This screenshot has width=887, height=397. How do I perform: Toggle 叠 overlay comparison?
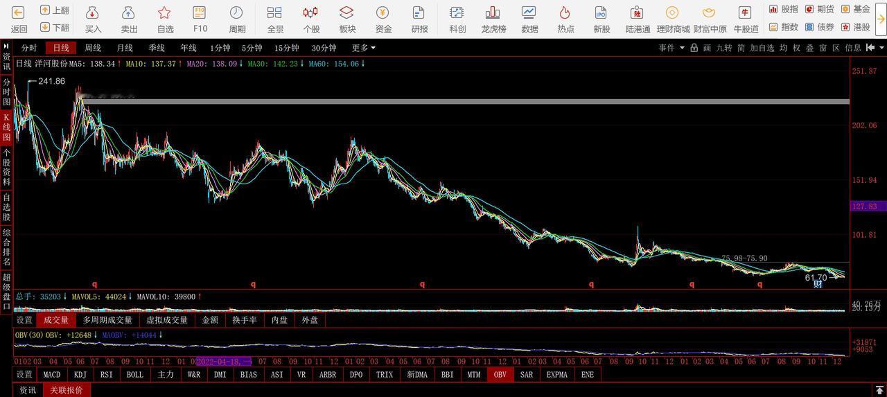click(809, 48)
